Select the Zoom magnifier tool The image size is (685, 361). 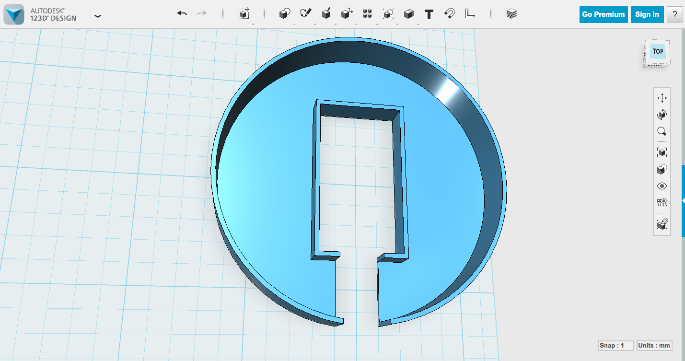click(662, 131)
